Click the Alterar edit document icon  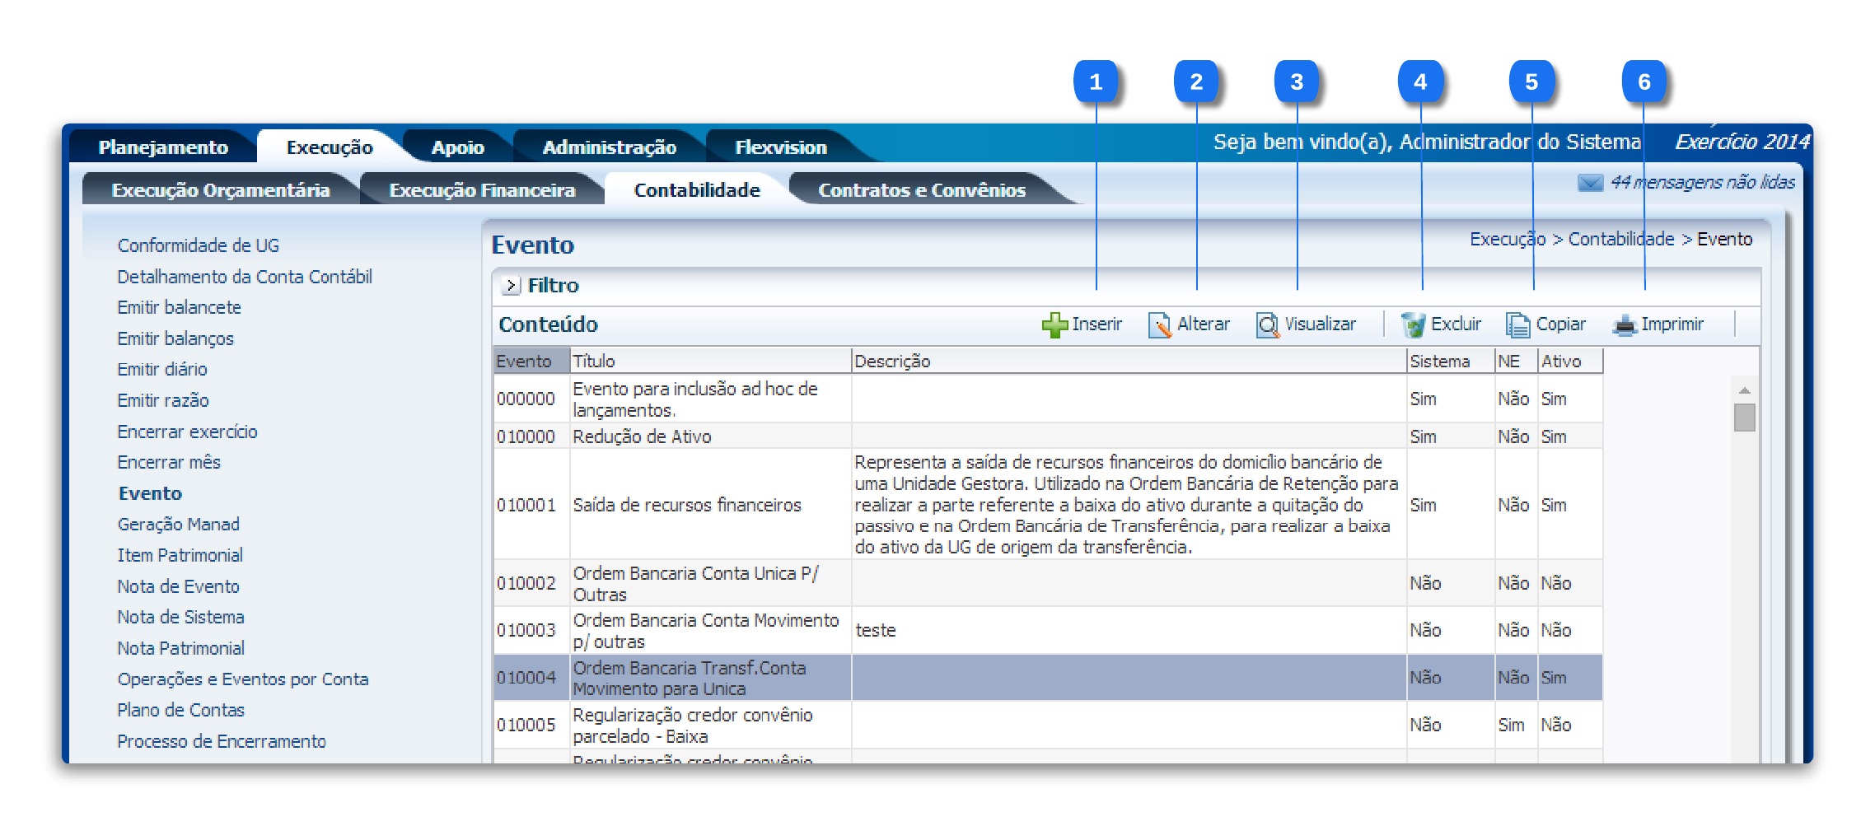tap(1159, 325)
